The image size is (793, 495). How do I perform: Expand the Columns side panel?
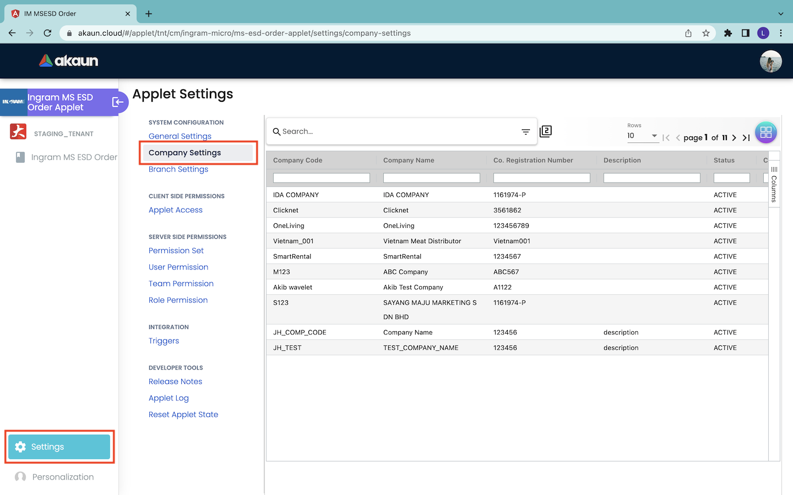pos(774,185)
